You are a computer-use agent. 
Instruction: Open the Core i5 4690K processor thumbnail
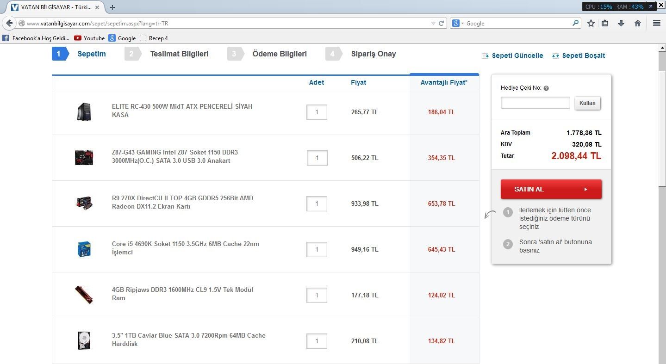point(84,249)
